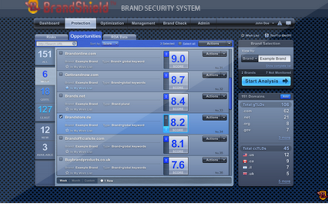Image resolution: width=328 pixels, height=204 pixels.
Task: Click the diamond '1 New' marker
Action: coord(102,181)
